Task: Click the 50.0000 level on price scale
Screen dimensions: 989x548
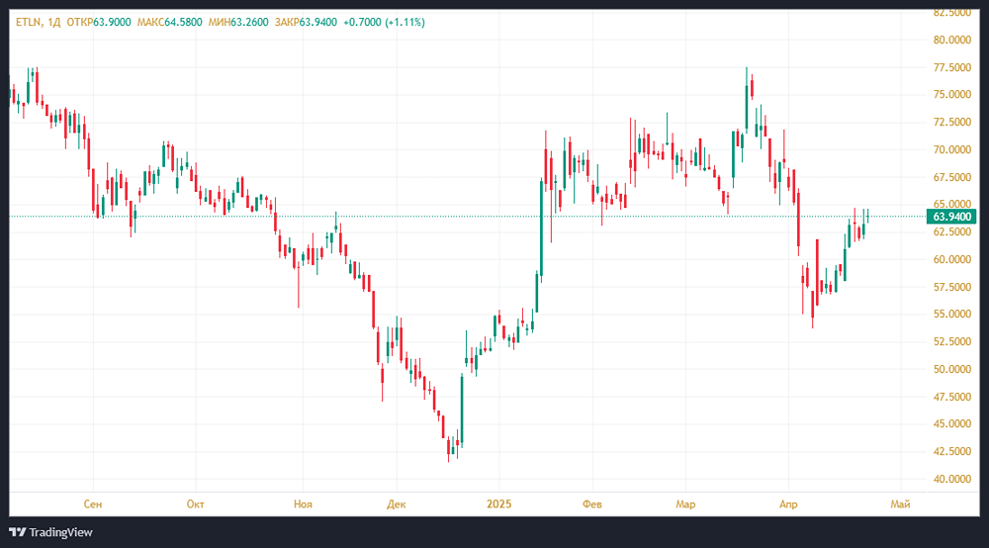Action: [951, 369]
